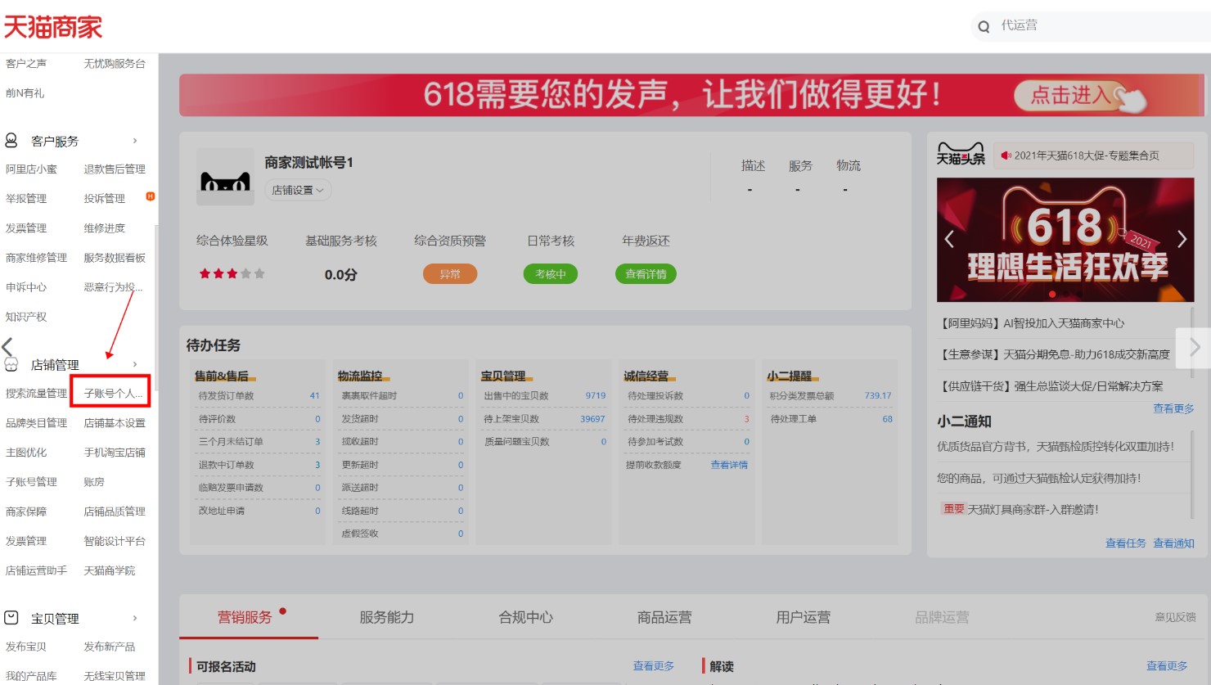
Task: Switch to the 服务能力 tab
Action: tap(387, 617)
